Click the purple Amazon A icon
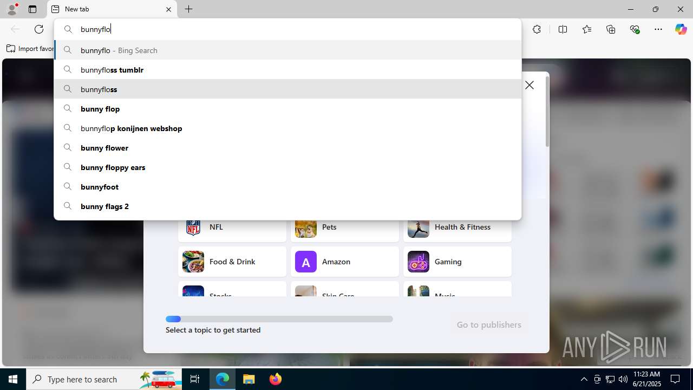 [306, 262]
